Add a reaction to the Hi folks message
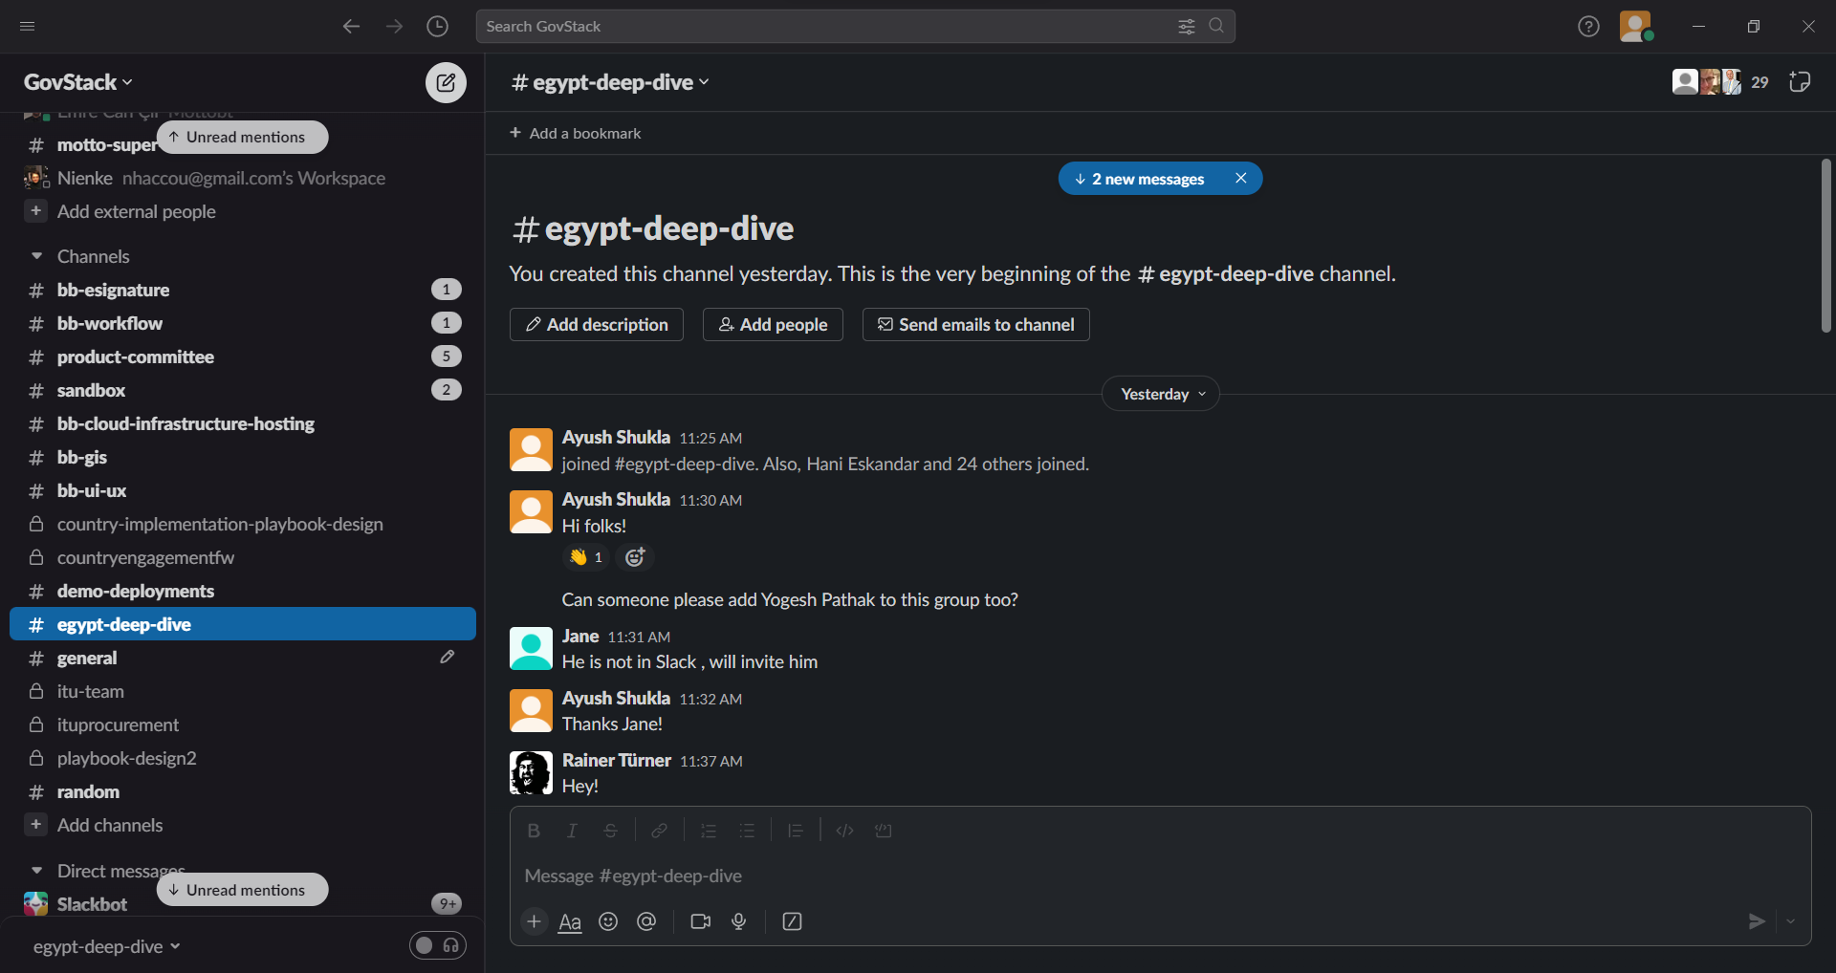1836x973 pixels. pyautogui.click(x=635, y=557)
